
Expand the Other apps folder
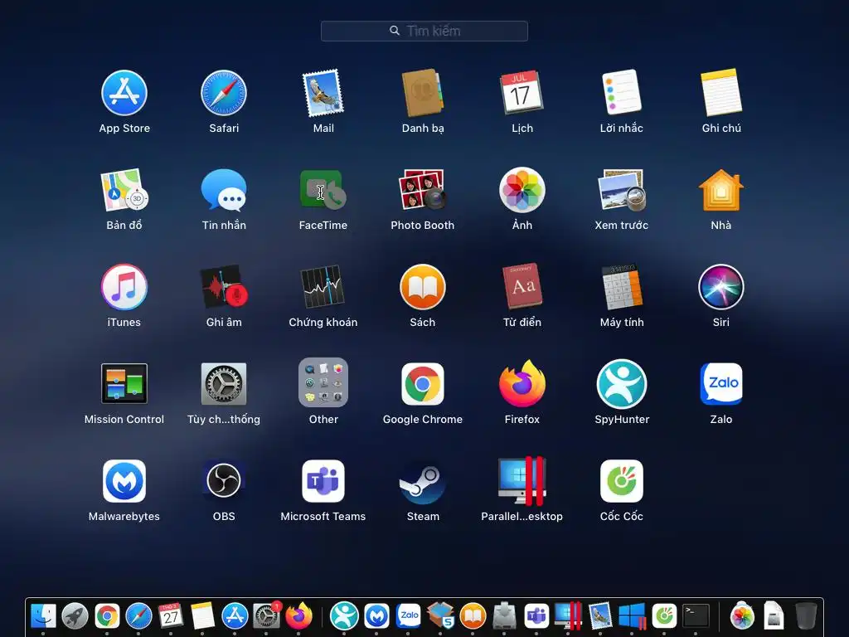323,382
